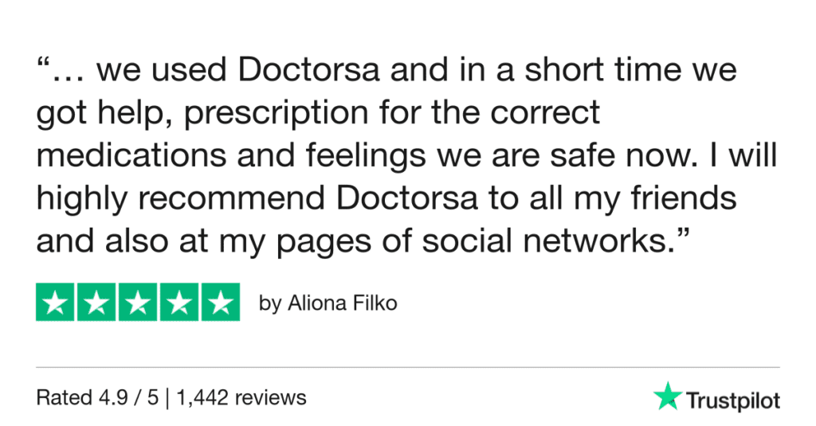Click the second green rating star

tap(97, 303)
